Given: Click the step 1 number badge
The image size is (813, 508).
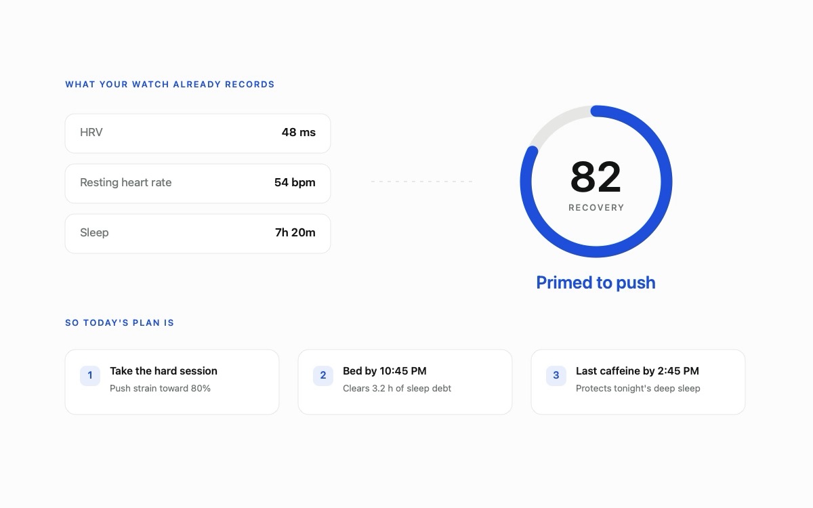Looking at the screenshot, I should point(90,375).
